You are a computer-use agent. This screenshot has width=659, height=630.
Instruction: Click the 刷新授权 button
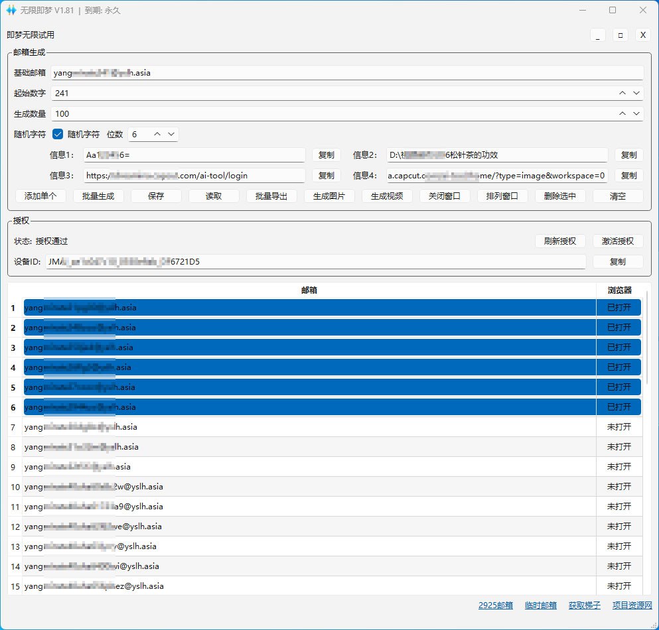pos(559,241)
